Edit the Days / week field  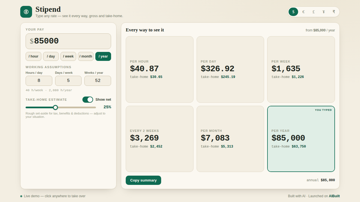coord(68,81)
